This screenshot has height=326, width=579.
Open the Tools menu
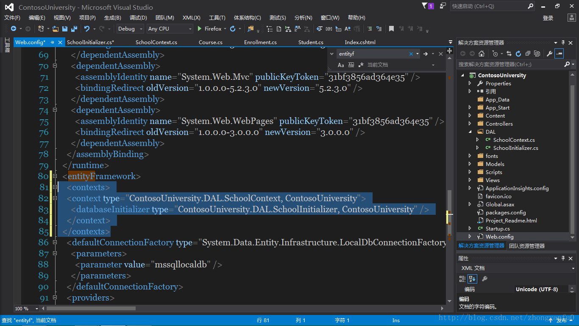click(x=217, y=18)
